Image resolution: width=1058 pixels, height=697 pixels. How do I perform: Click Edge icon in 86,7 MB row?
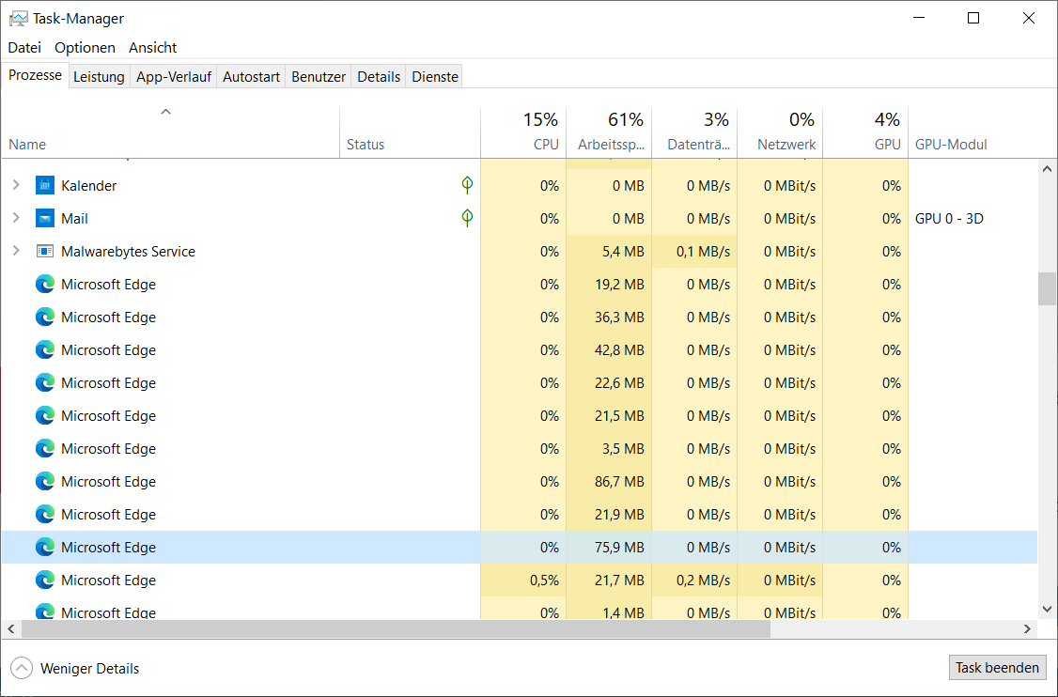(x=45, y=481)
